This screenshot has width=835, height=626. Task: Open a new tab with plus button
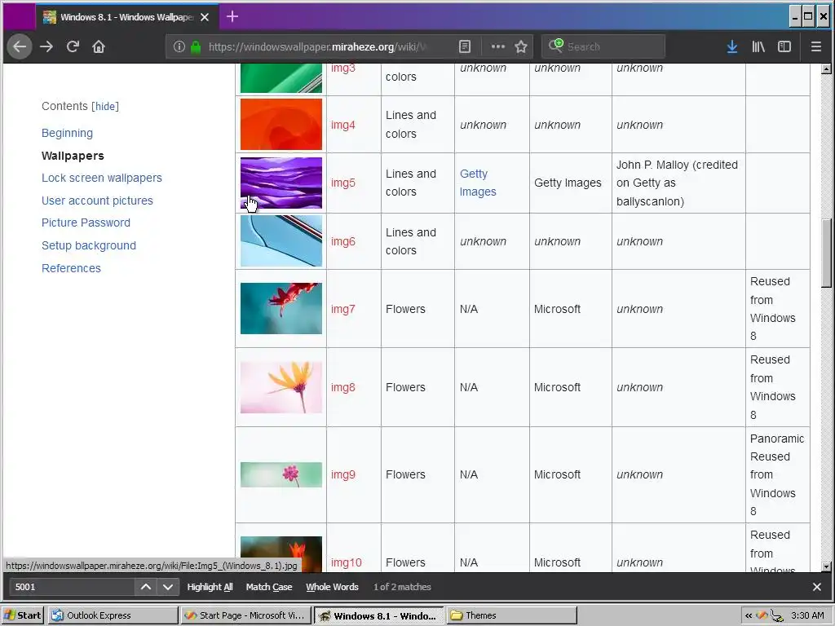click(x=232, y=17)
